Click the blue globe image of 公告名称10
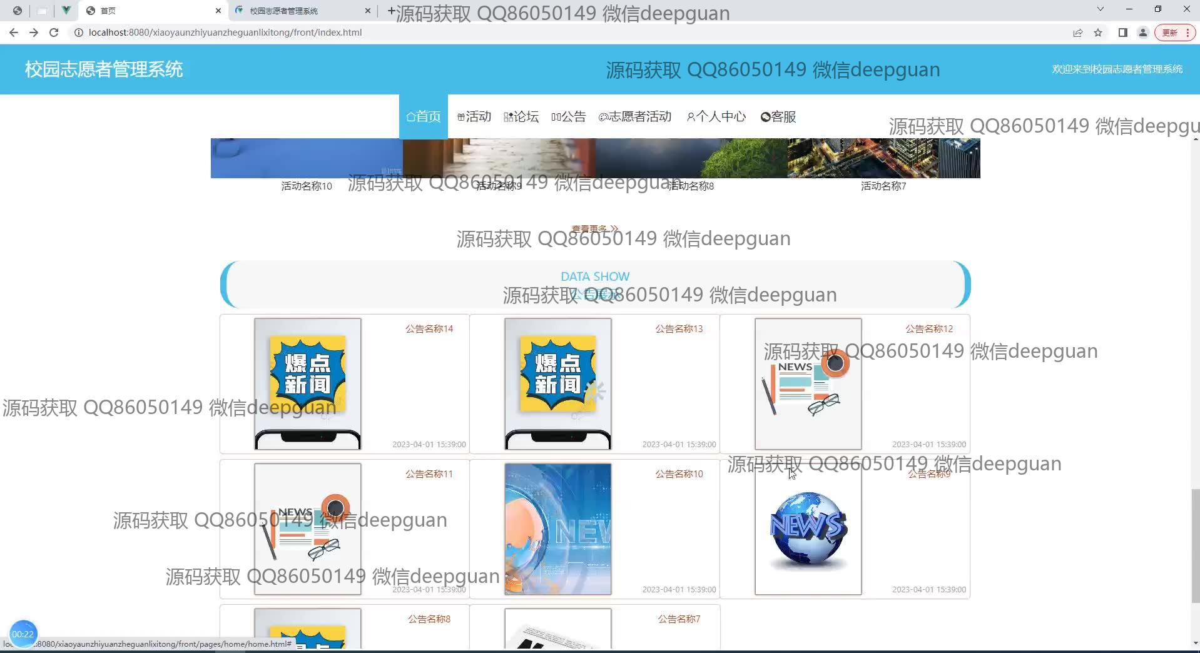 click(558, 529)
